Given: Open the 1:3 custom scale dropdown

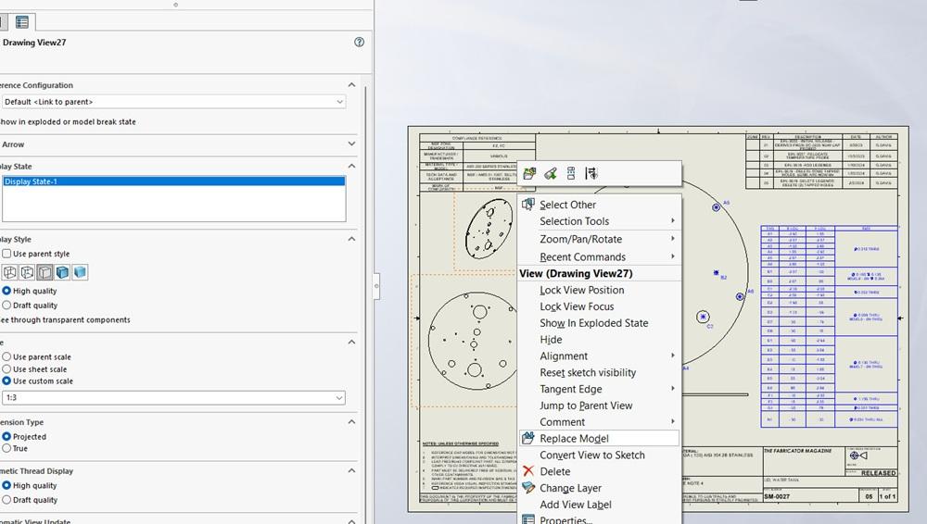Looking at the screenshot, I should tap(172, 398).
